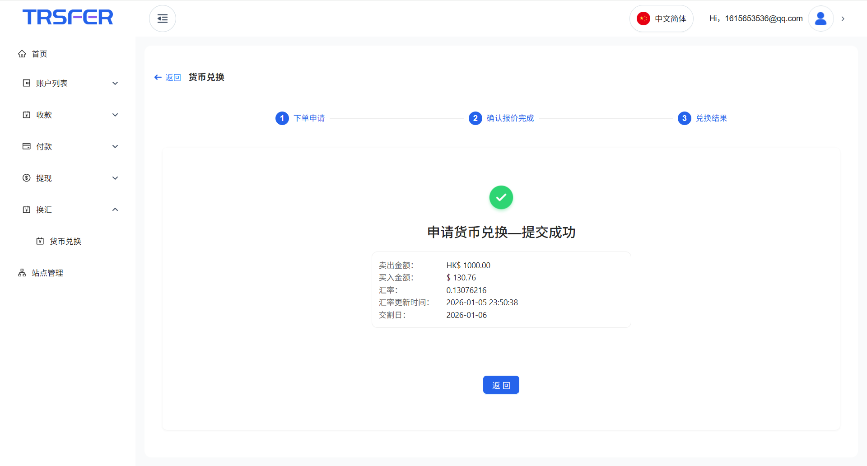Expand the 账户列表 chevron
This screenshot has height=466, width=867.
[115, 83]
